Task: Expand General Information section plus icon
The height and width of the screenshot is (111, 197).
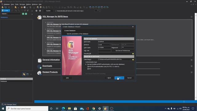Action: tap(191, 60)
